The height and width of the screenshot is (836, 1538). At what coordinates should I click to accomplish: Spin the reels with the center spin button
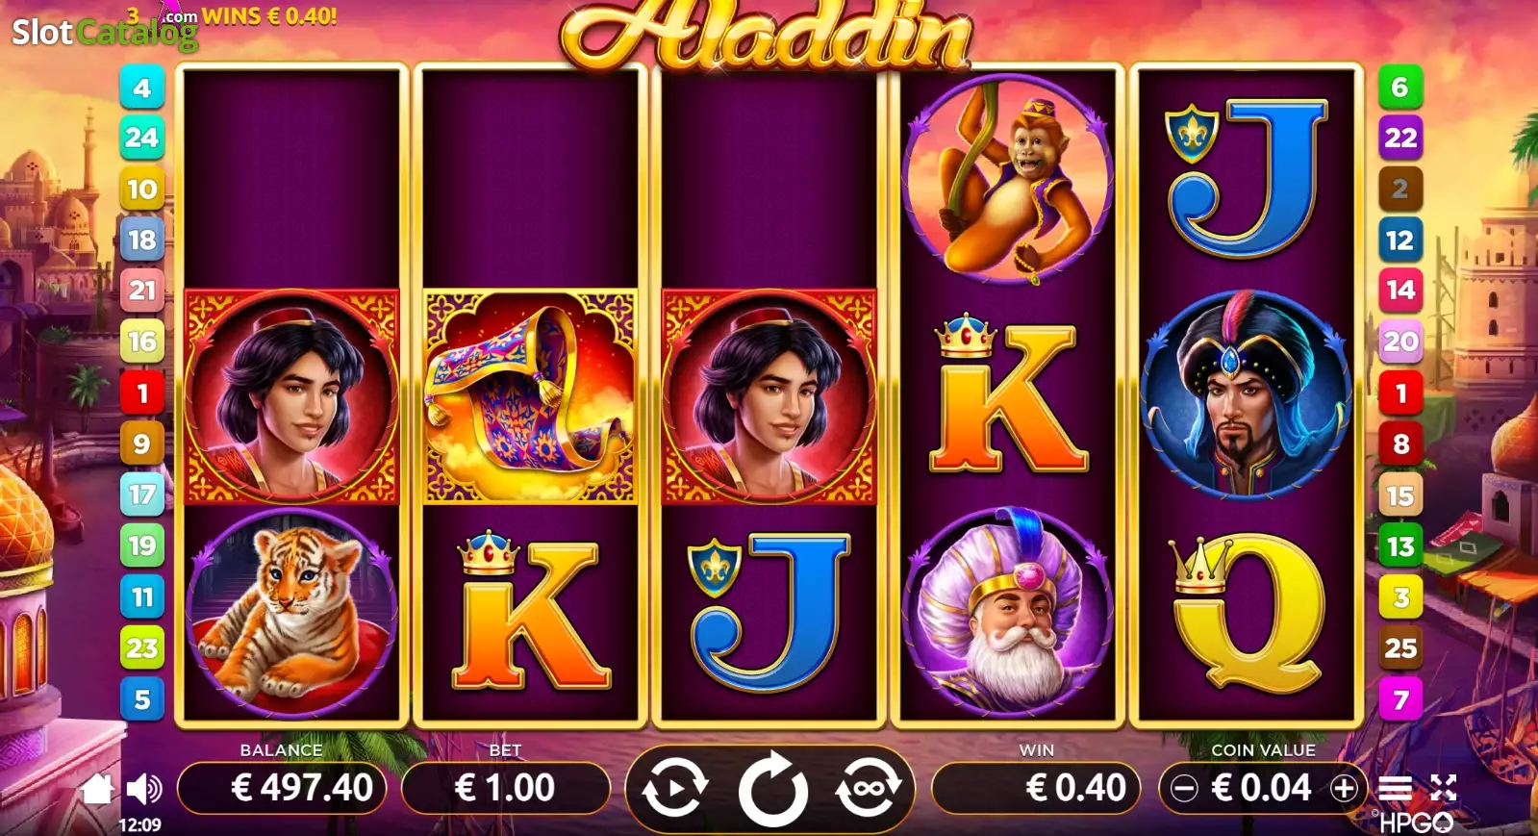tap(772, 790)
